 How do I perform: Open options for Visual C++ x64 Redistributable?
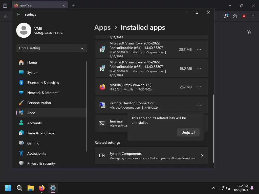pos(199,49)
